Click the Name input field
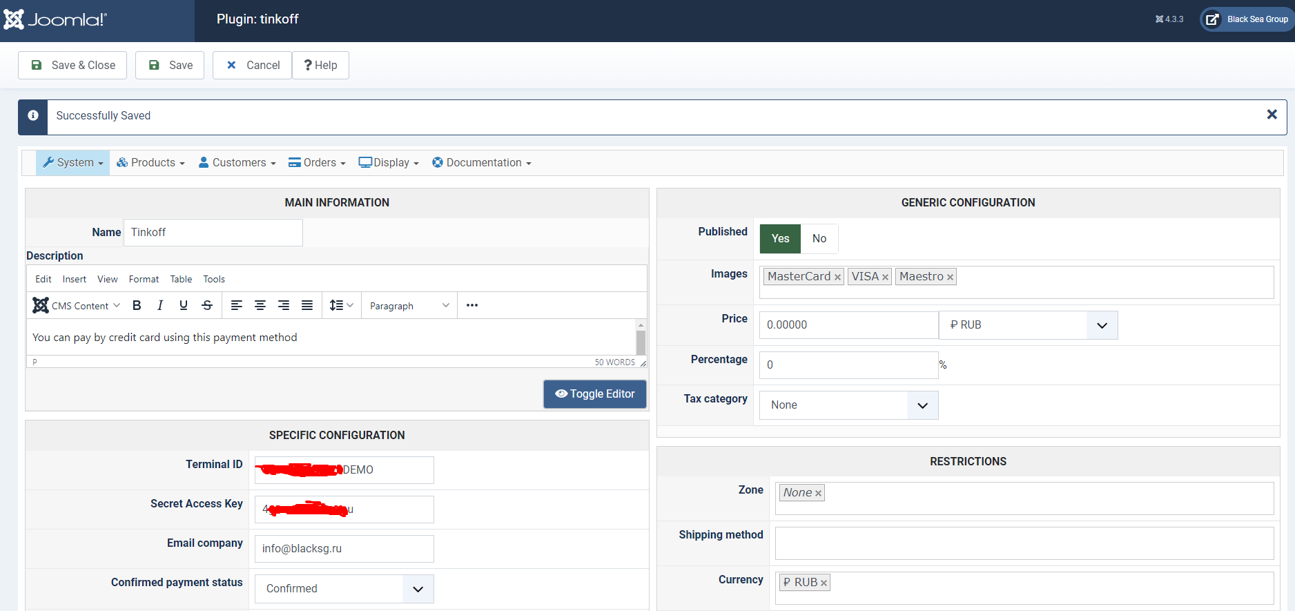Screen dimensions: 1295x611 pos(213,233)
